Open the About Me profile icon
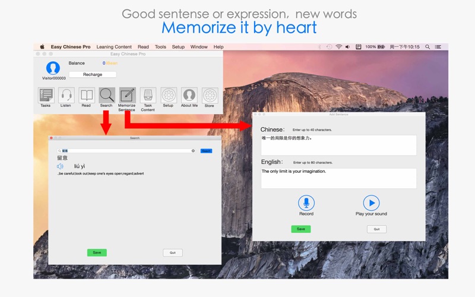475x297 pixels. (x=189, y=95)
